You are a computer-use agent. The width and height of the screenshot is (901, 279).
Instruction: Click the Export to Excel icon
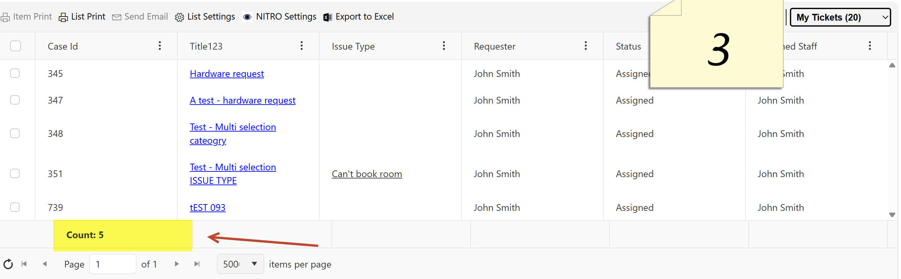point(327,17)
